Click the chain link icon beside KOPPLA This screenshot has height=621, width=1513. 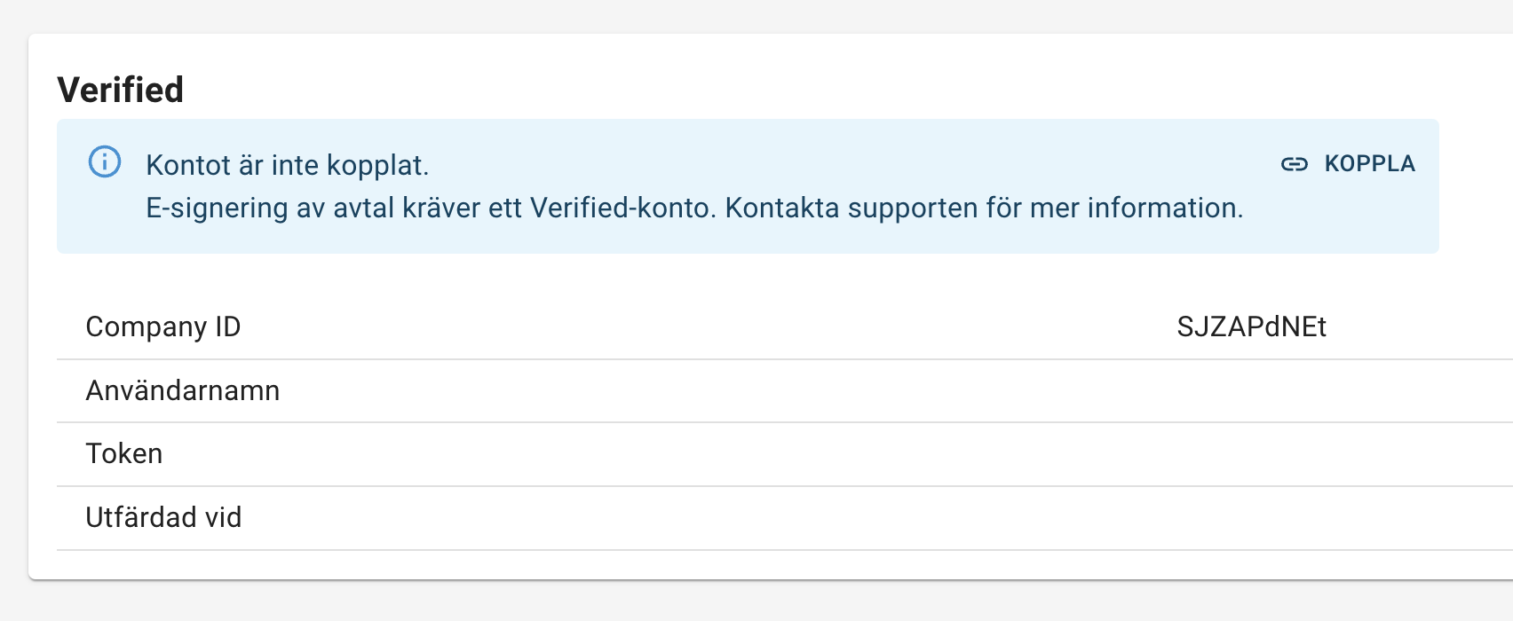click(1294, 164)
